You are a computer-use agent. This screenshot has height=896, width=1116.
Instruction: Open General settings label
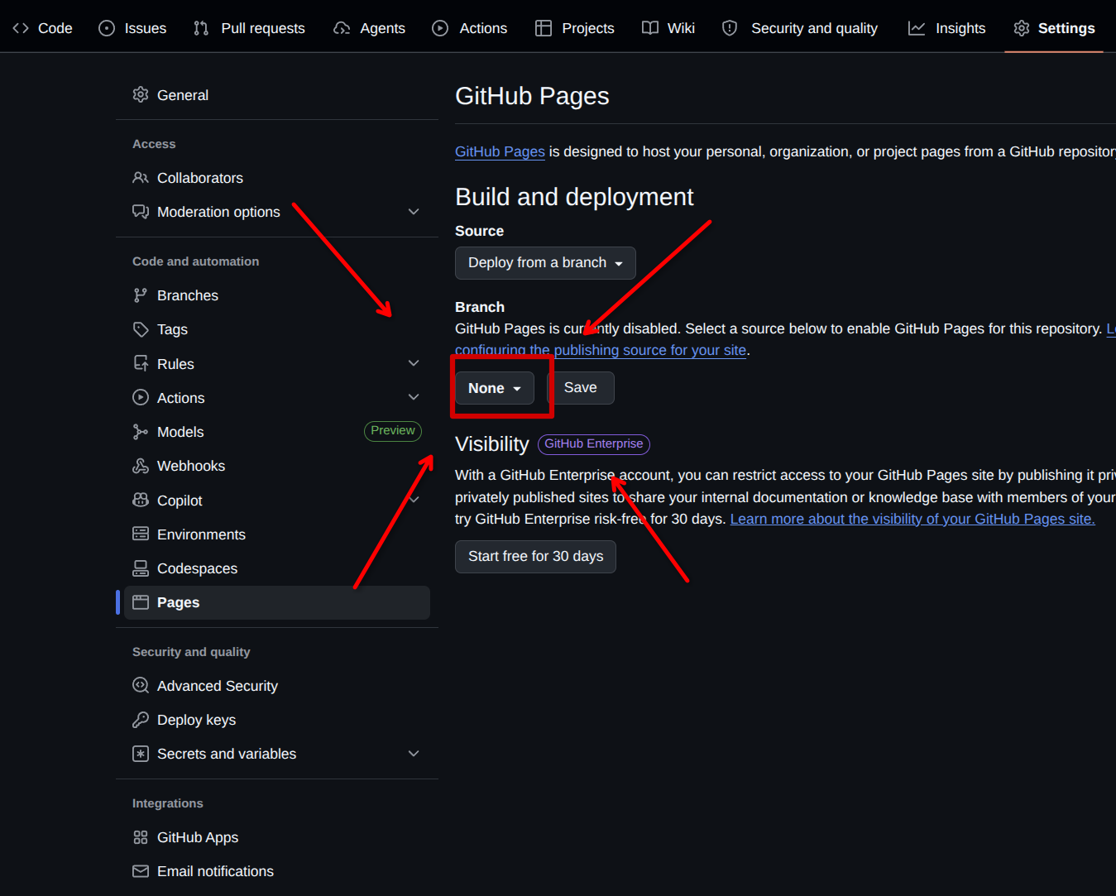(x=183, y=95)
